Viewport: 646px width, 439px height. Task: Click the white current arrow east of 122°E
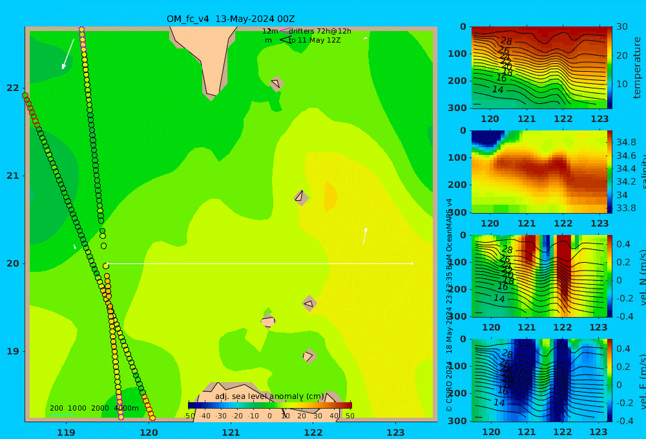point(364,236)
